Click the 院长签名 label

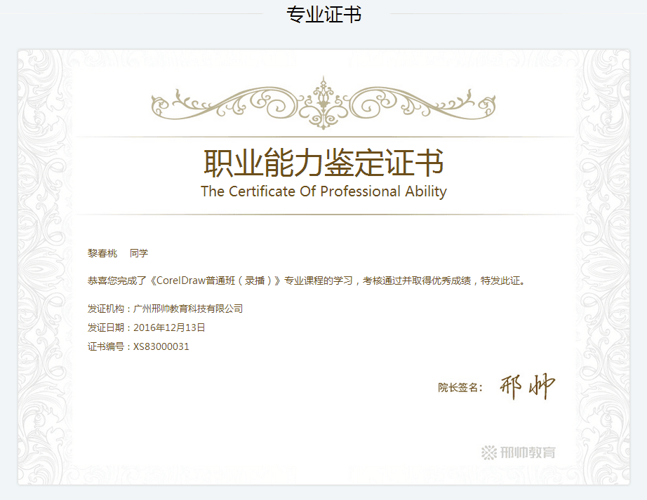(460, 388)
